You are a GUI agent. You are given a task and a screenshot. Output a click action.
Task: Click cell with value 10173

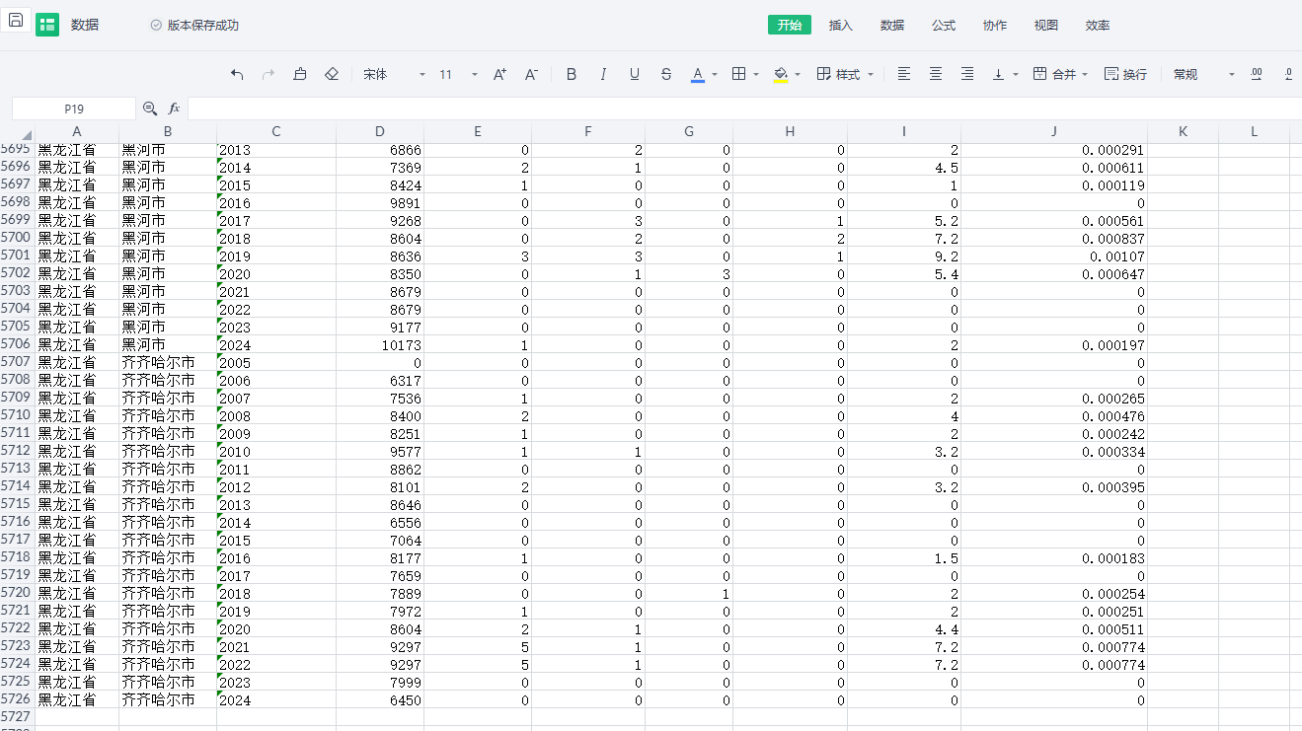pyautogui.click(x=380, y=345)
